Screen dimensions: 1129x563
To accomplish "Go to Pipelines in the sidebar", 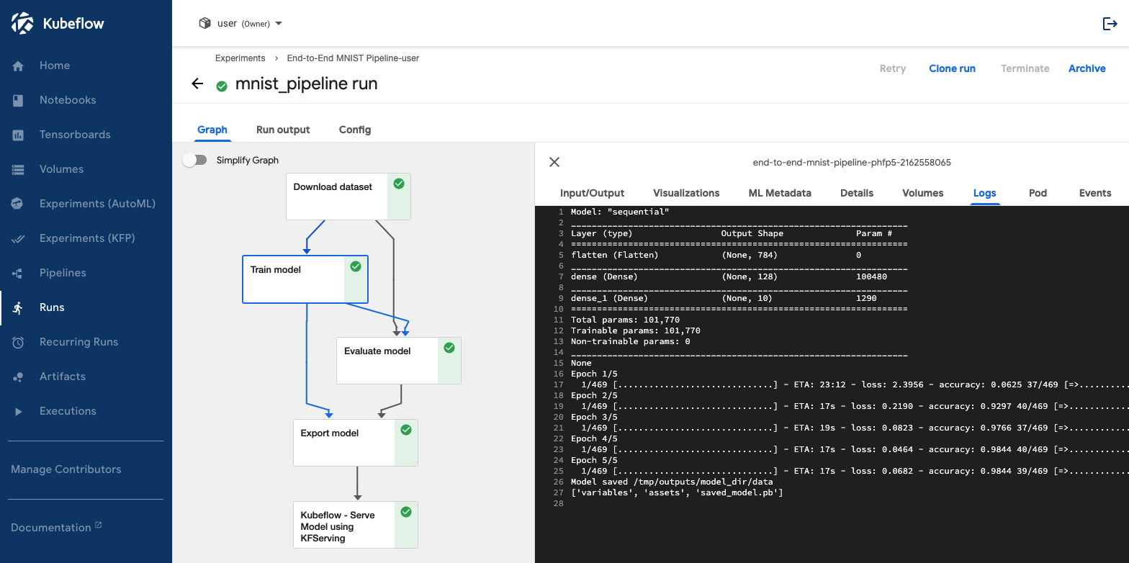I will click(x=86, y=273).
